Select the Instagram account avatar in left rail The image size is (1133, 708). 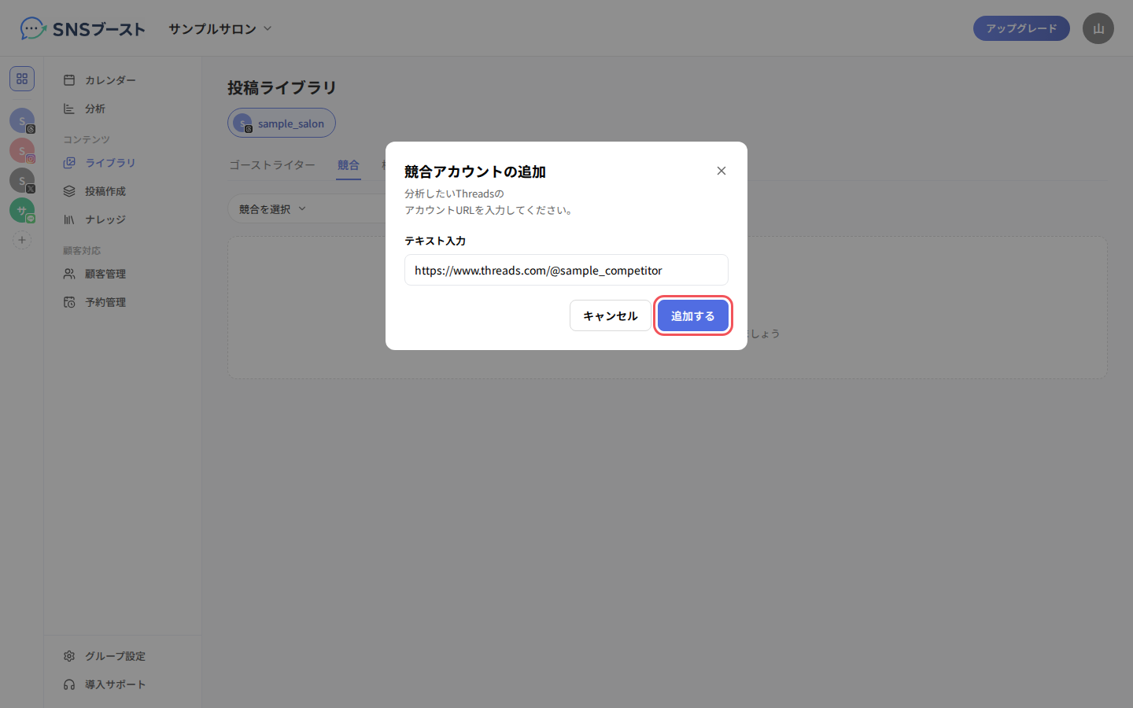click(22, 150)
